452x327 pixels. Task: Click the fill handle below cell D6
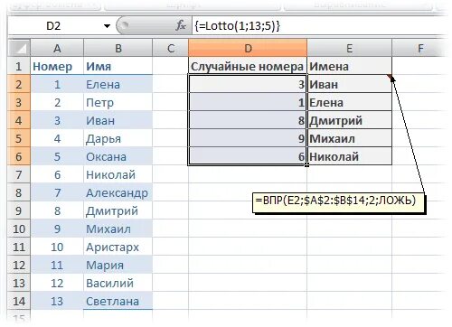[x=306, y=164]
